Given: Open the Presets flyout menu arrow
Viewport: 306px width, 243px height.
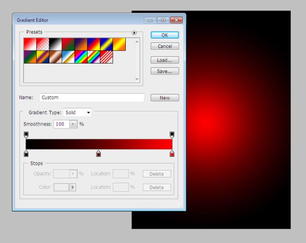Looking at the screenshot, I should pyautogui.click(x=134, y=32).
